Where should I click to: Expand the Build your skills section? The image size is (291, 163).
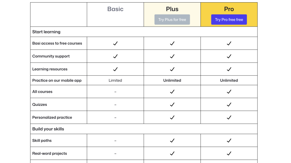48,129
